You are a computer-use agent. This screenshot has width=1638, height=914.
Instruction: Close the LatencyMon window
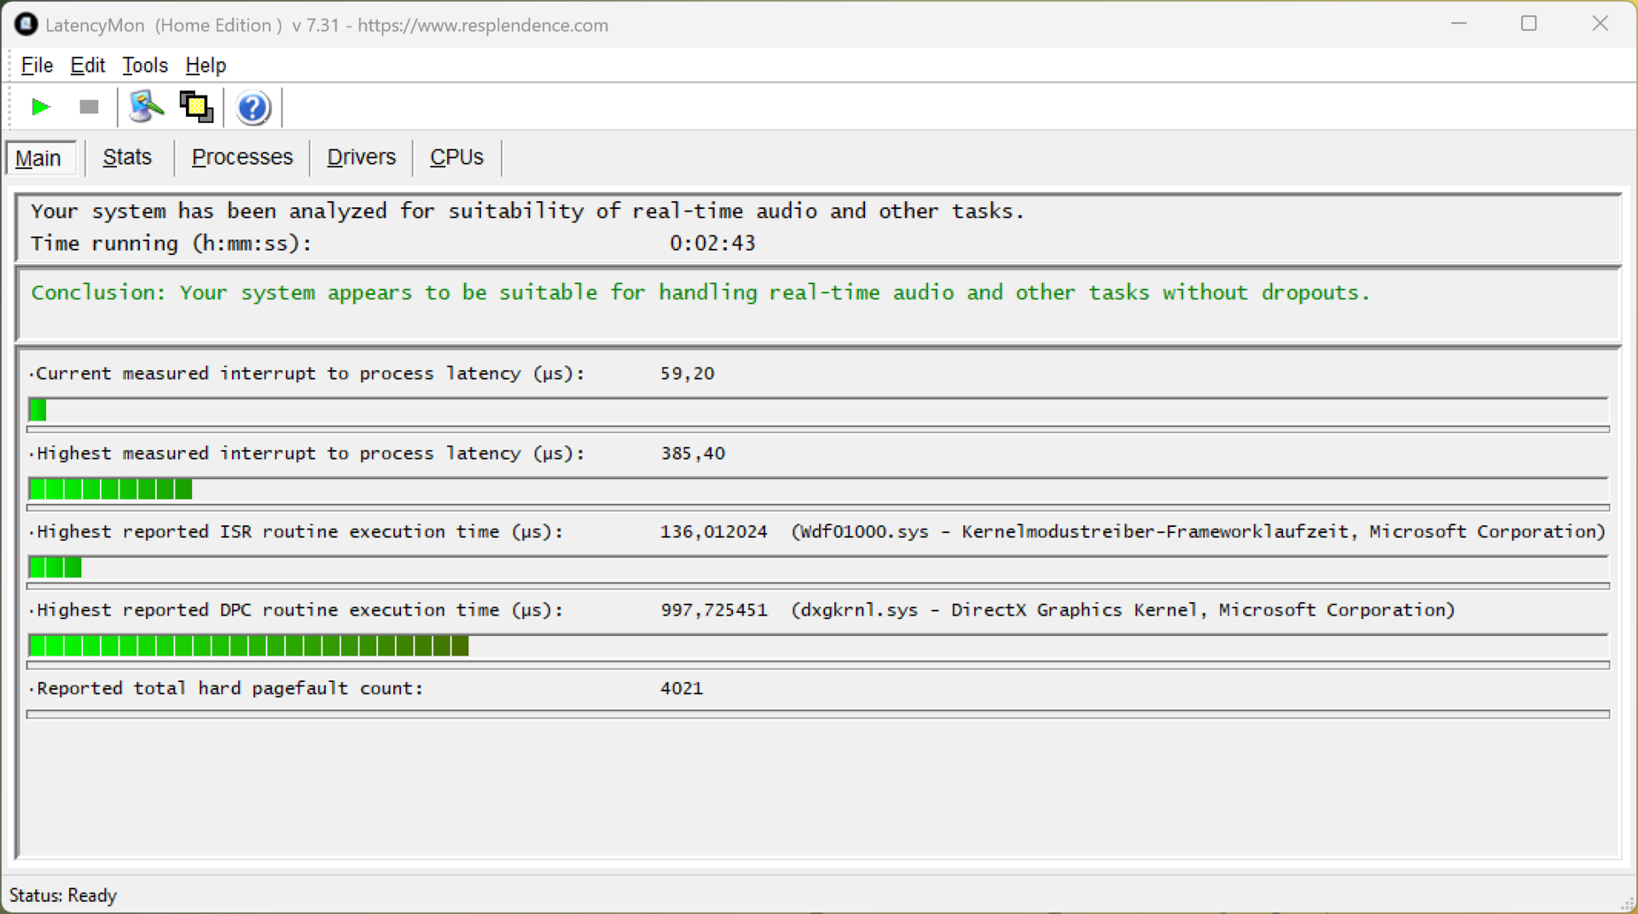tap(1600, 24)
